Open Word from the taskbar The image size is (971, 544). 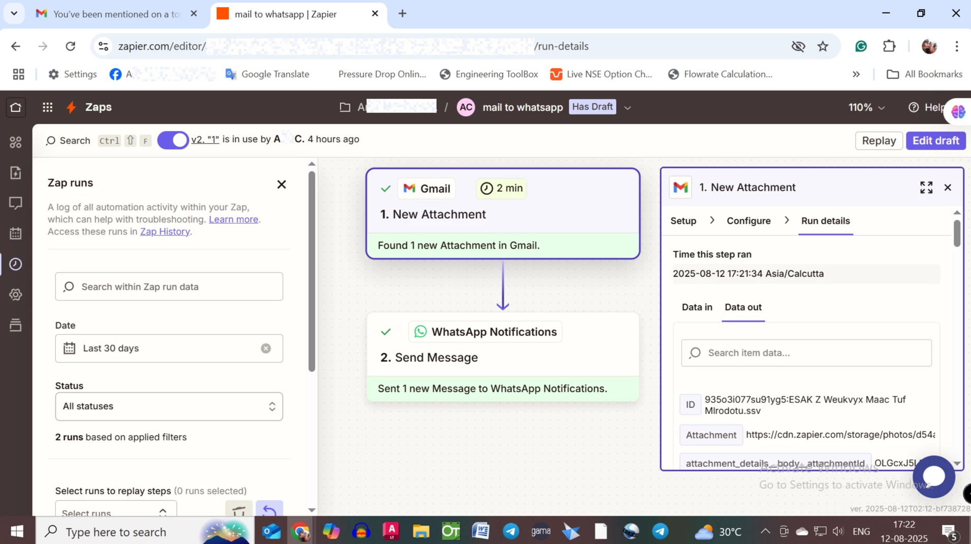[x=480, y=532]
